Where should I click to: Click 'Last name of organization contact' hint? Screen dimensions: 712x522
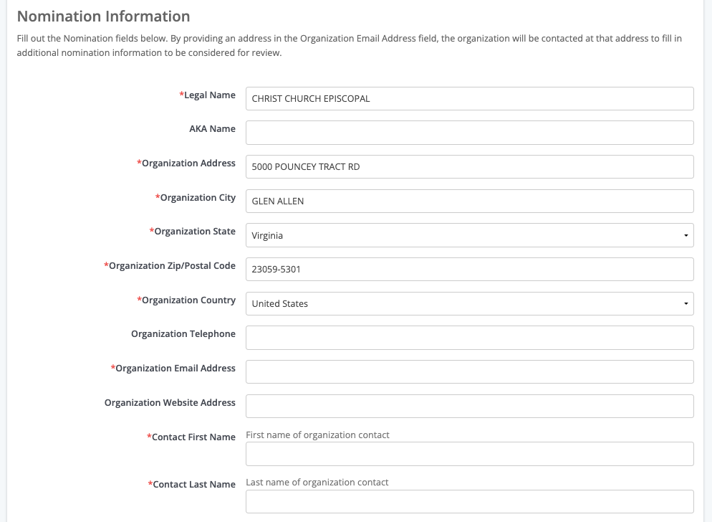(x=317, y=483)
